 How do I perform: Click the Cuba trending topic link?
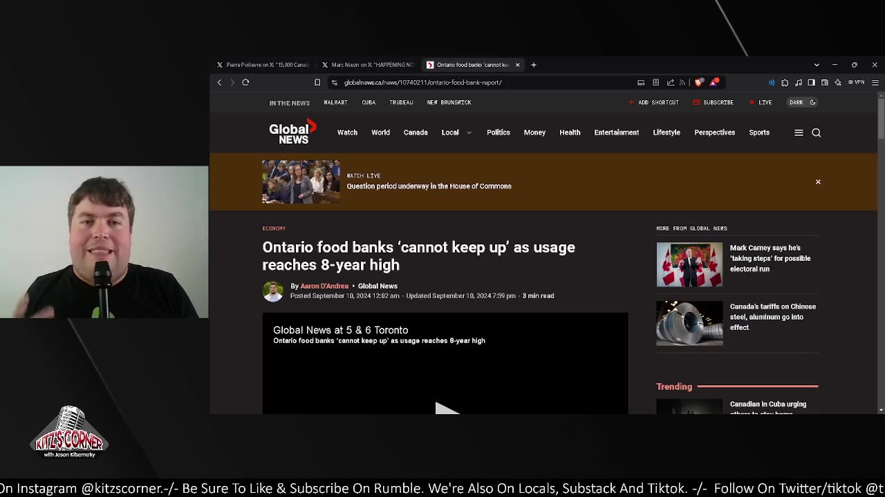(369, 102)
